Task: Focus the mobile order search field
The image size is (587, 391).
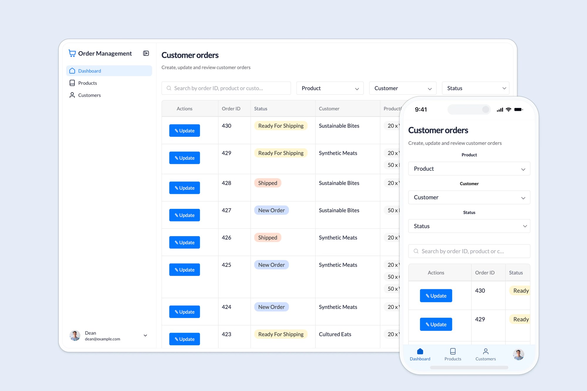Action: point(469,251)
